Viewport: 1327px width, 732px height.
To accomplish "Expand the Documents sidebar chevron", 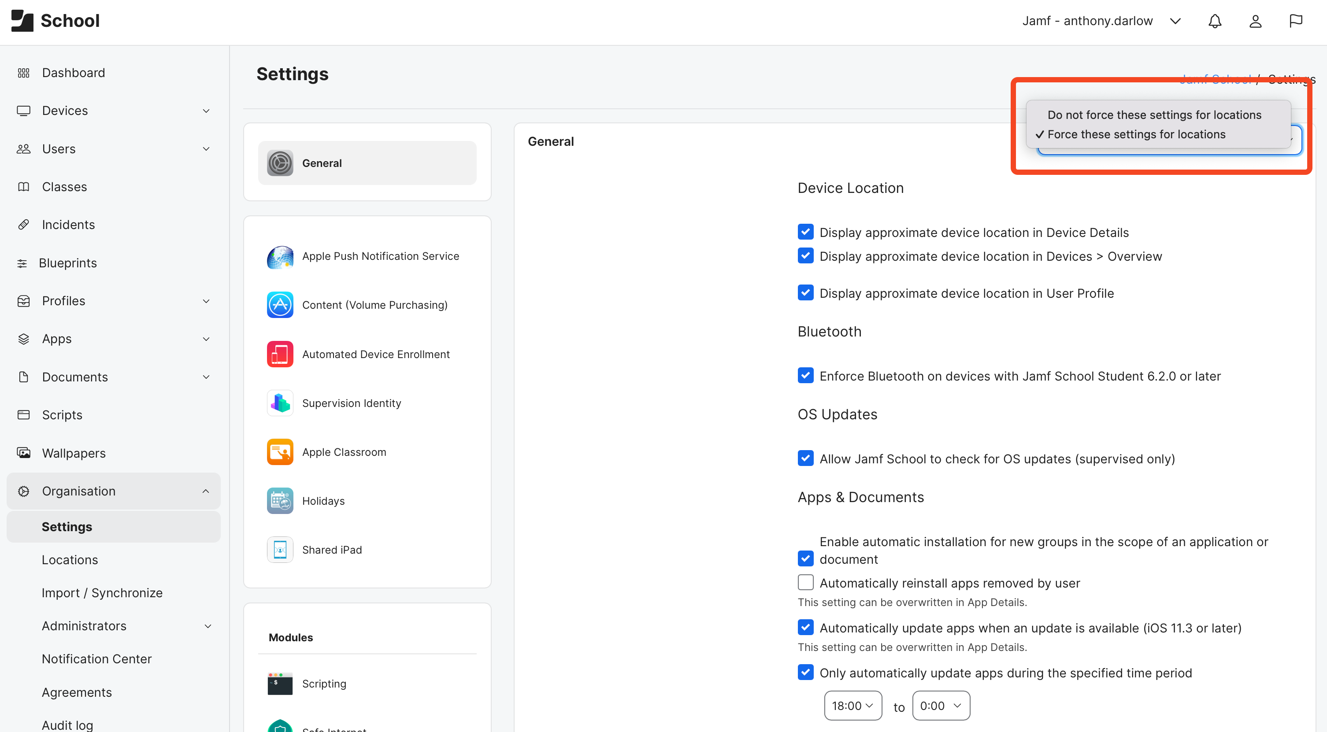I will [x=206, y=377].
